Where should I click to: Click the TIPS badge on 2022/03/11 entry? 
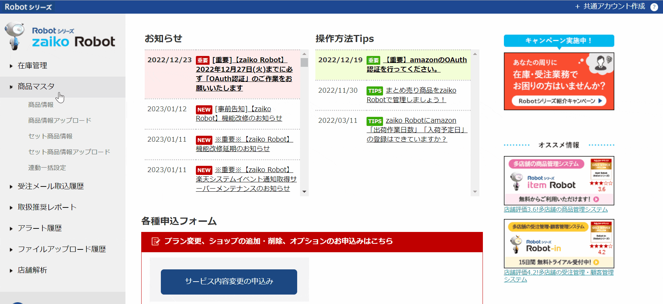375,121
